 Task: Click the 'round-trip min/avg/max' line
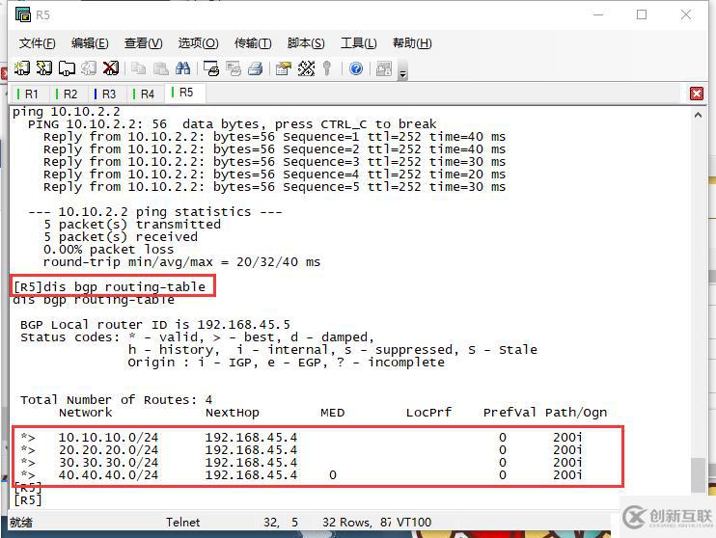[x=181, y=262]
